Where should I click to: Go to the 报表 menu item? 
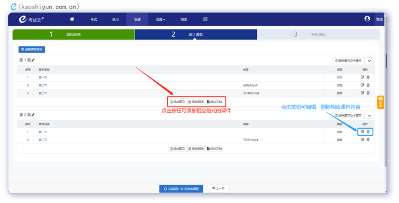[184, 19]
